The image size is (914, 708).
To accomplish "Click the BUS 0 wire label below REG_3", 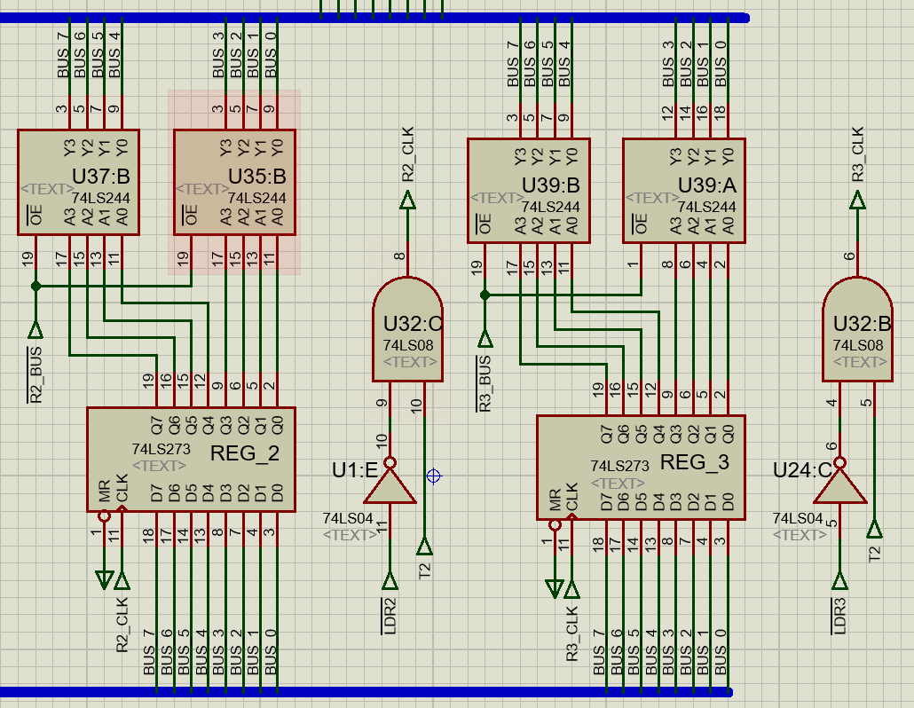I will point(721,652).
